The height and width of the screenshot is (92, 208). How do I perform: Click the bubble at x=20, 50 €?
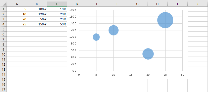[148, 54]
